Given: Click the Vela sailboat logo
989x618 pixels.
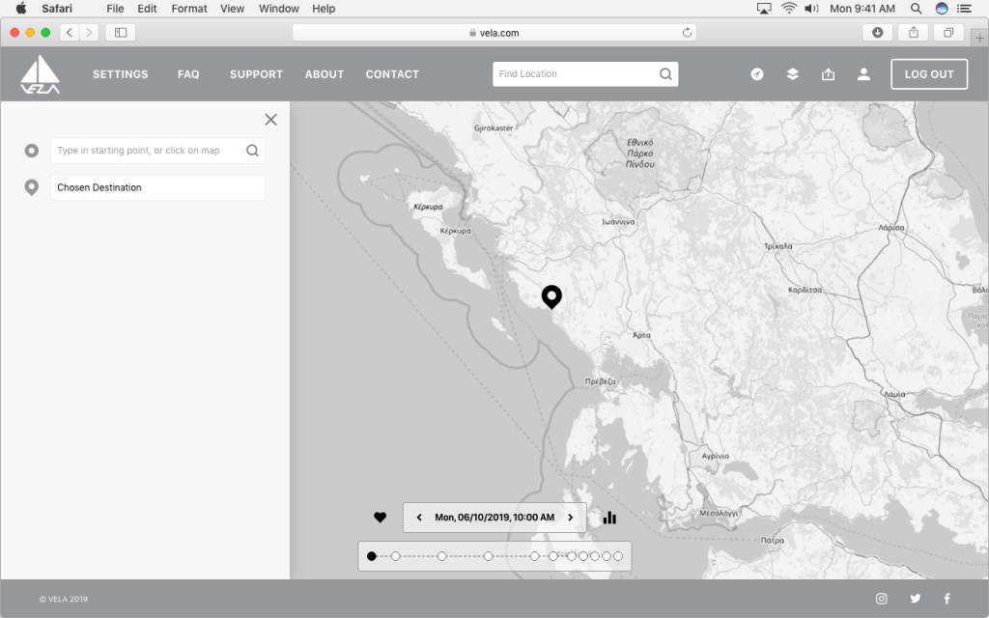Looking at the screenshot, I should (x=41, y=74).
